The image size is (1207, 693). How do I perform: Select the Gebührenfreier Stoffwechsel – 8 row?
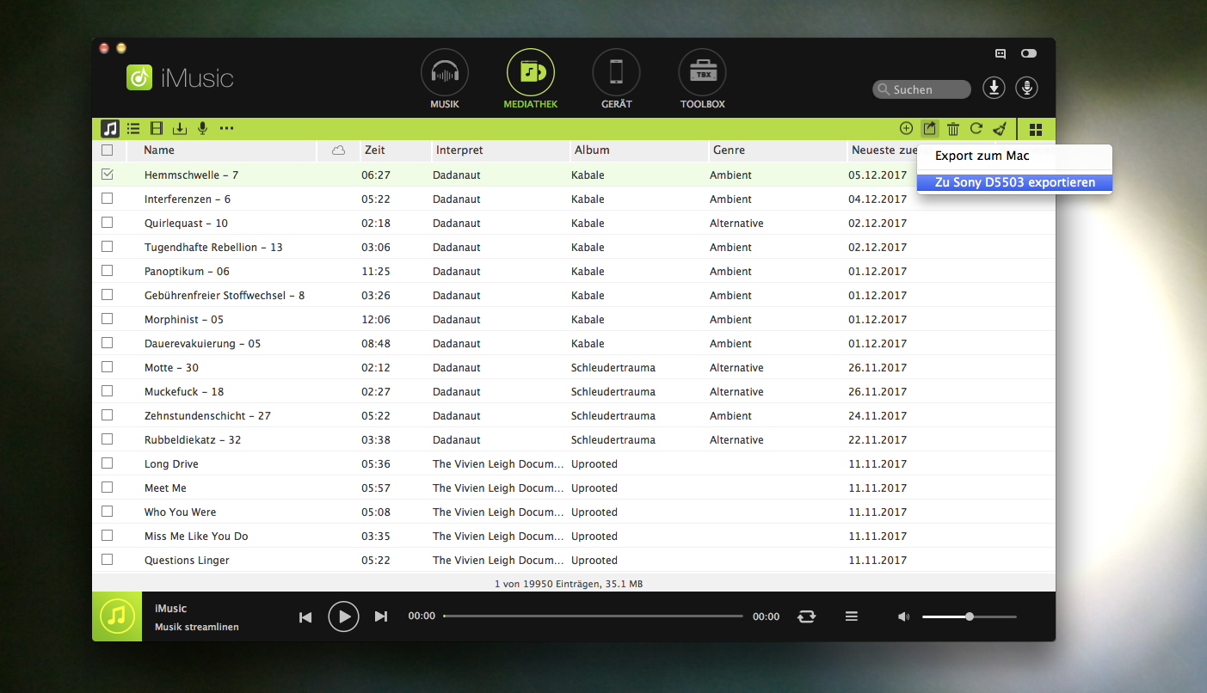point(574,295)
